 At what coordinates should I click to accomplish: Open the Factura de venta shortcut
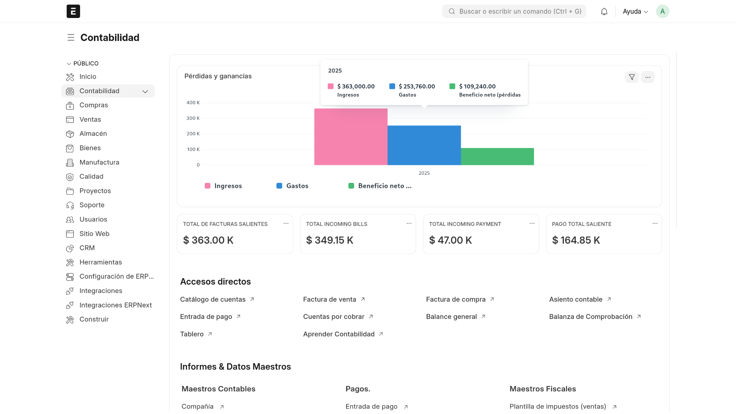330,299
